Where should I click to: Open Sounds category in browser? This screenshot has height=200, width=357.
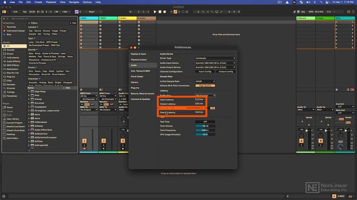(11, 50)
